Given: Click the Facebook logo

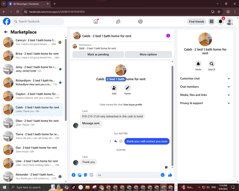Looking at the screenshot, I should point(7,21).
